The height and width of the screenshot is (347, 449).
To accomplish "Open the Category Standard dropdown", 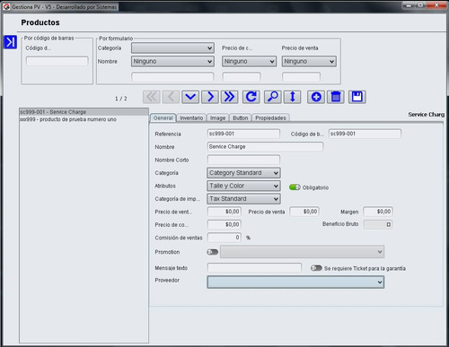I will [243, 173].
